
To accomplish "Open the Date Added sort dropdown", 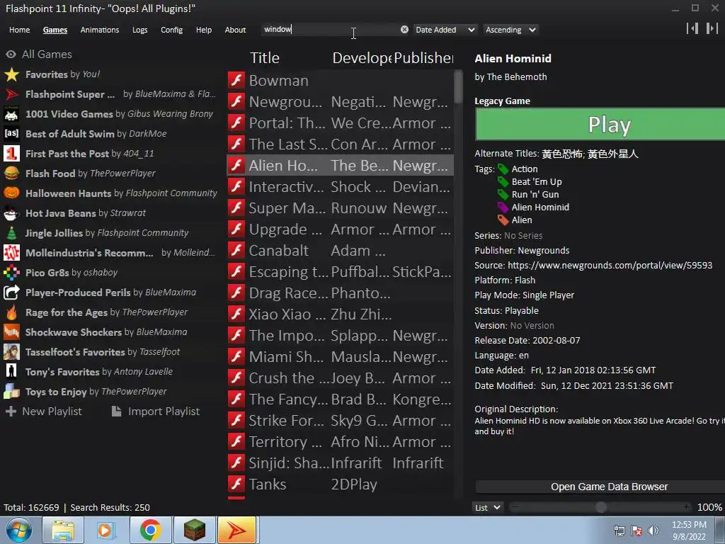I will [x=445, y=30].
